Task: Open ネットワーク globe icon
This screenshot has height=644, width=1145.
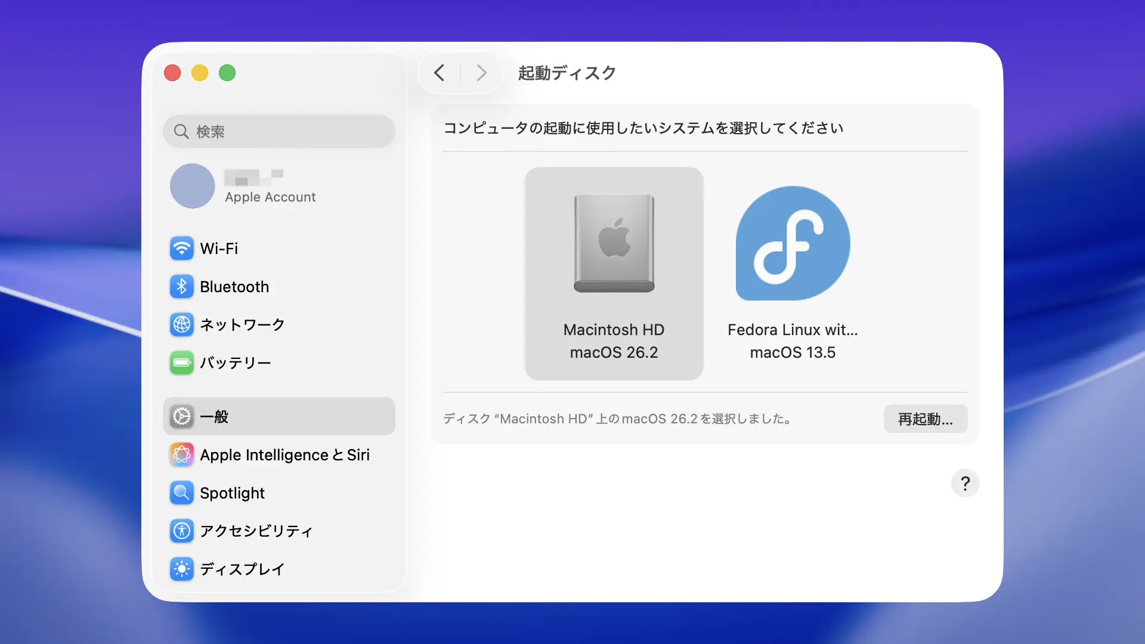Action: (181, 325)
